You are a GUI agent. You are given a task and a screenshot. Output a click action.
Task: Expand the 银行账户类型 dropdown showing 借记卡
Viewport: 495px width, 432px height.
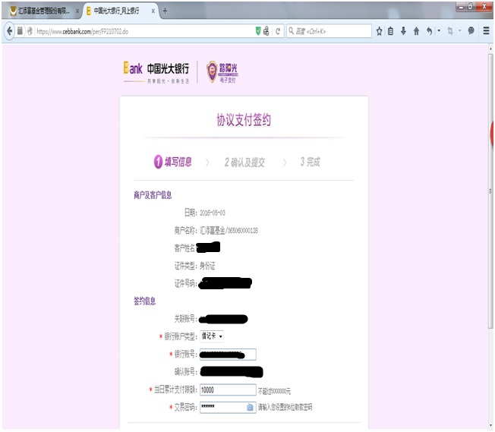(x=212, y=336)
